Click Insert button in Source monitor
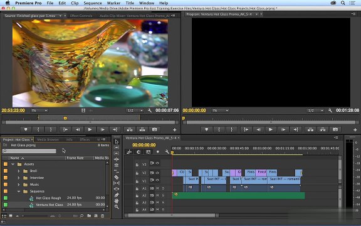361x226 pixels. [130, 129]
